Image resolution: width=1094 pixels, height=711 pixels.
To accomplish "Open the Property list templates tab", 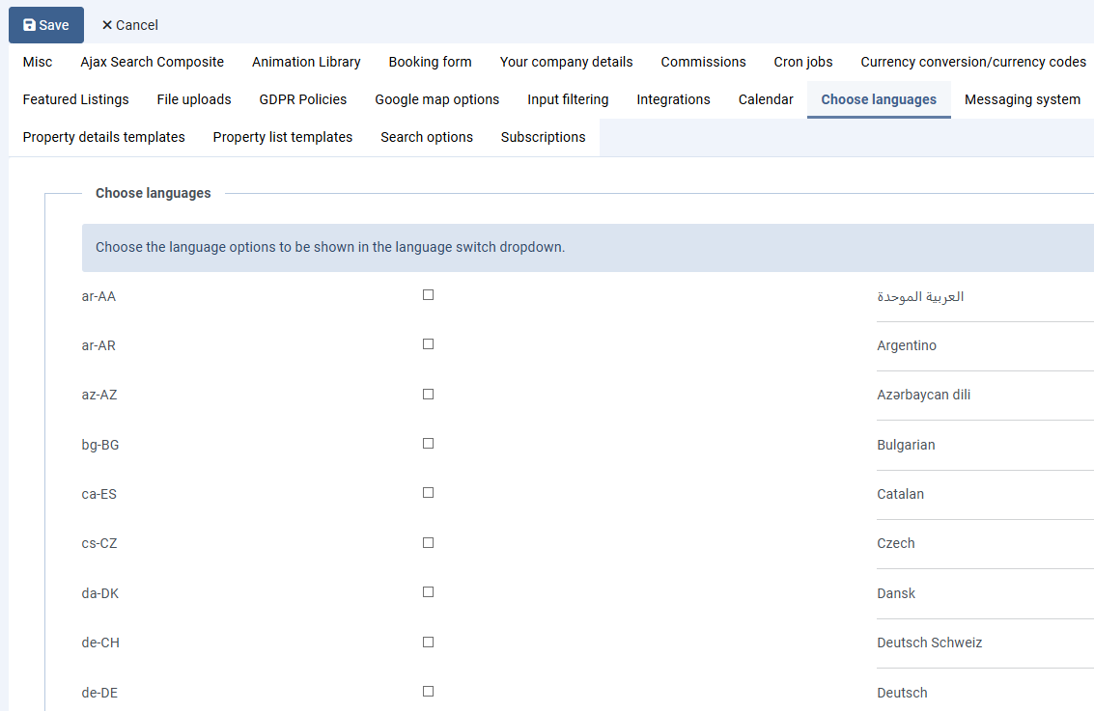I will pos(282,137).
